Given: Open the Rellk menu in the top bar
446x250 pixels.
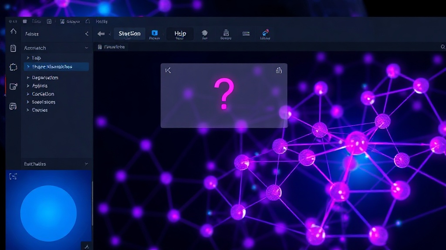Looking at the screenshot, I should tap(101, 22).
